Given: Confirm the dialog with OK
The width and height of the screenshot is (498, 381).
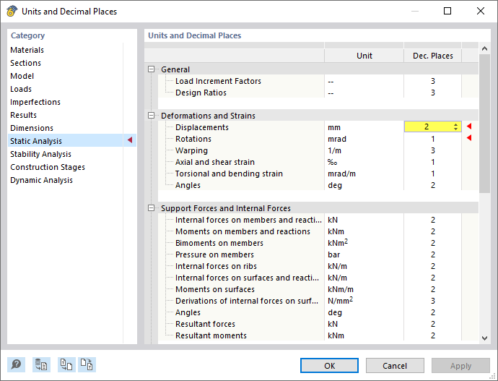Looking at the screenshot, I should pos(329,366).
